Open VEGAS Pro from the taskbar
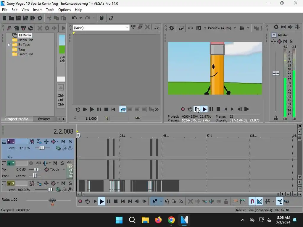The width and height of the screenshot is (303, 227). click(x=184, y=220)
